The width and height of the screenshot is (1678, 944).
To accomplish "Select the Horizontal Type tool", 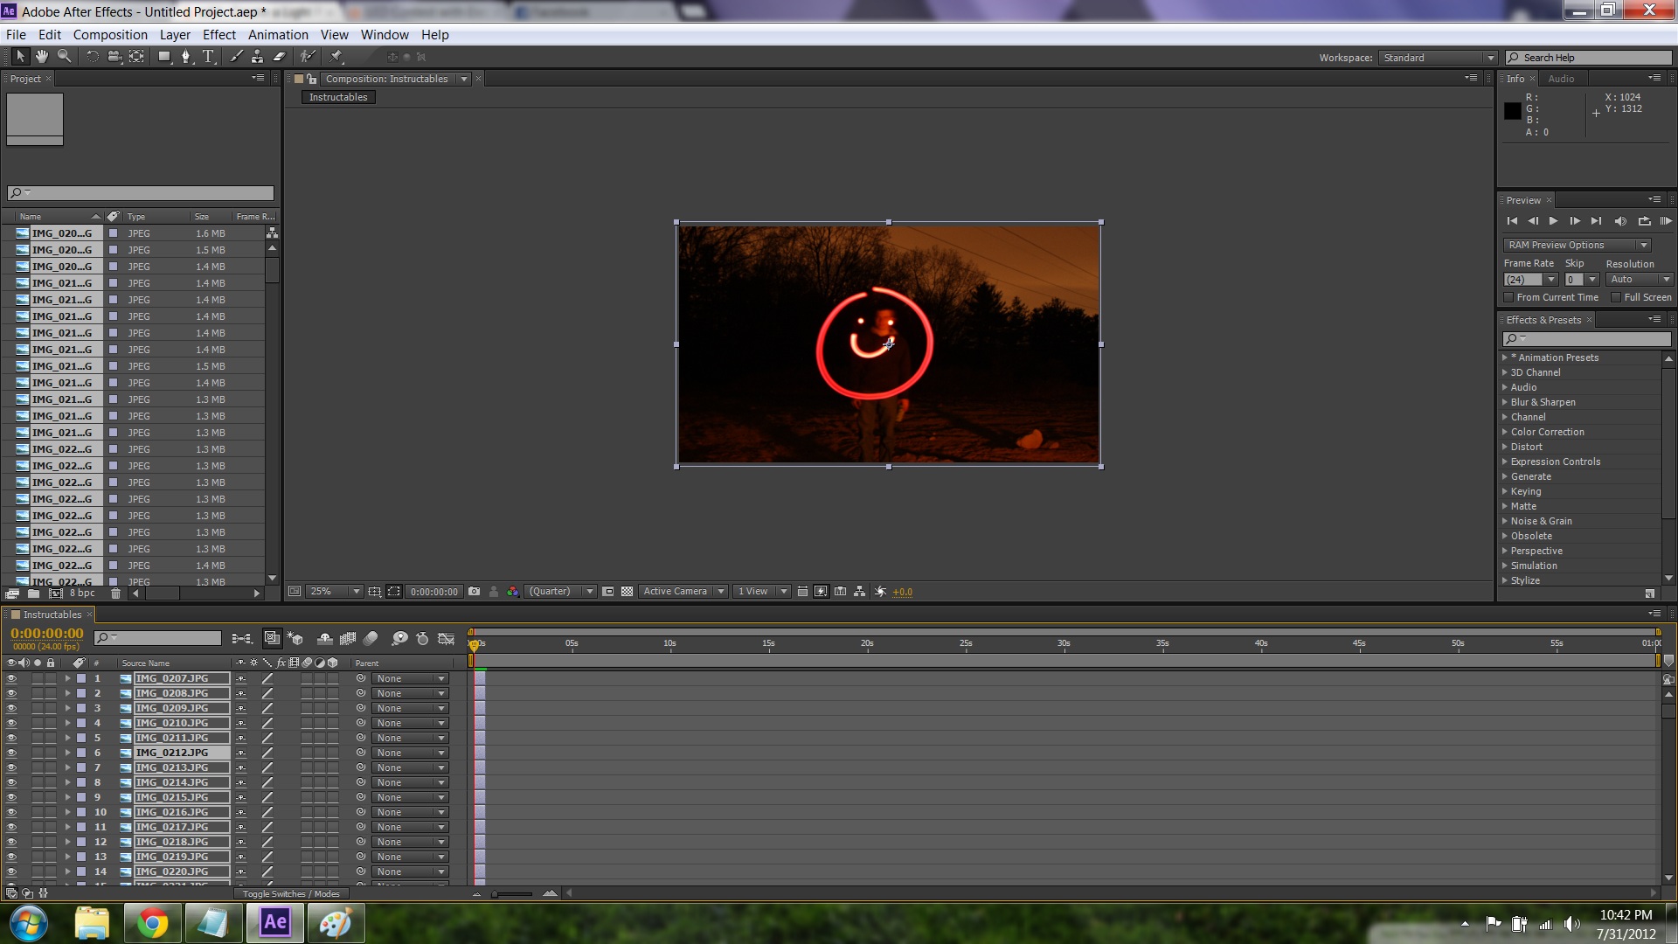I will [x=209, y=57].
